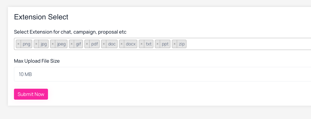Remove the zip extension tag
The height and width of the screenshot is (119, 311).
(x=175, y=44)
